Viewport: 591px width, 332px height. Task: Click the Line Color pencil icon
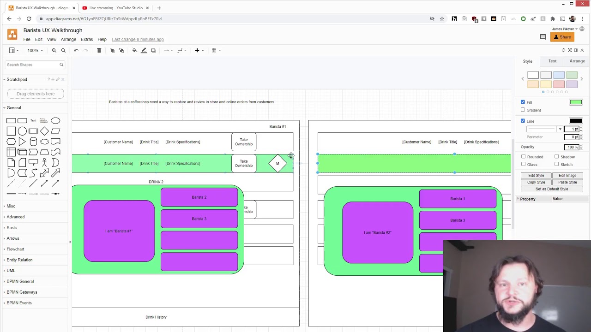pos(144,50)
